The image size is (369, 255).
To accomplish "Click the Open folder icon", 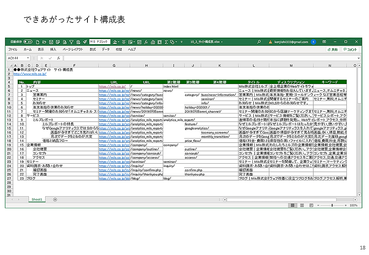I will 44,42.
